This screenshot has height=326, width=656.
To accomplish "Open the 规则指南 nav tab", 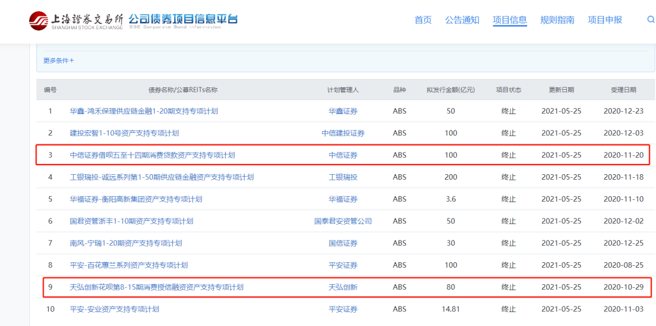I will (557, 19).
